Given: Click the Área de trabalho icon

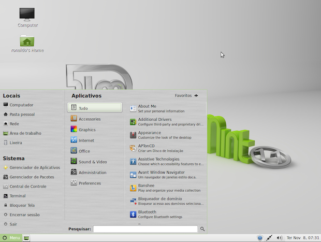Looking at the screenshot, I should (x=6, y=133).
